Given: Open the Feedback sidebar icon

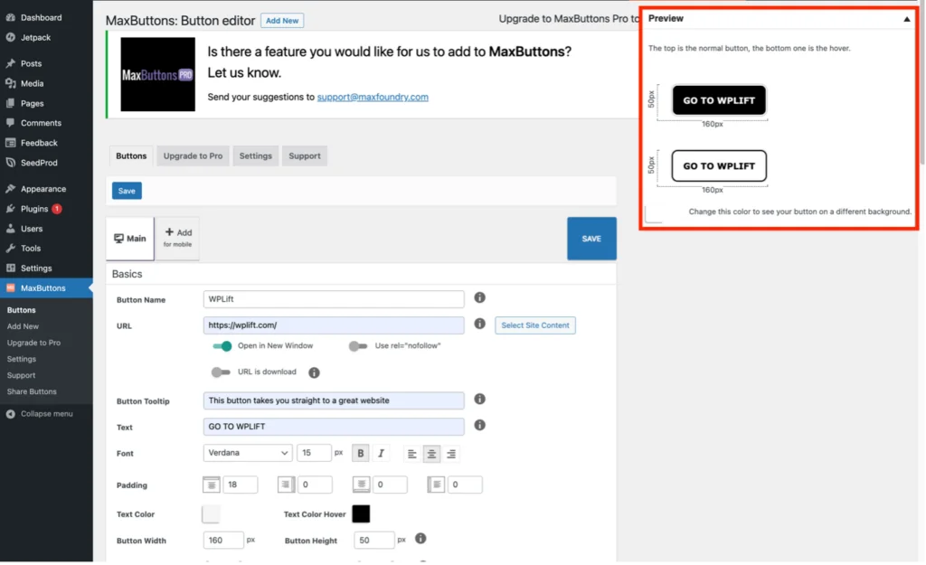Looking at the screenshot, I should coord(11,143).
